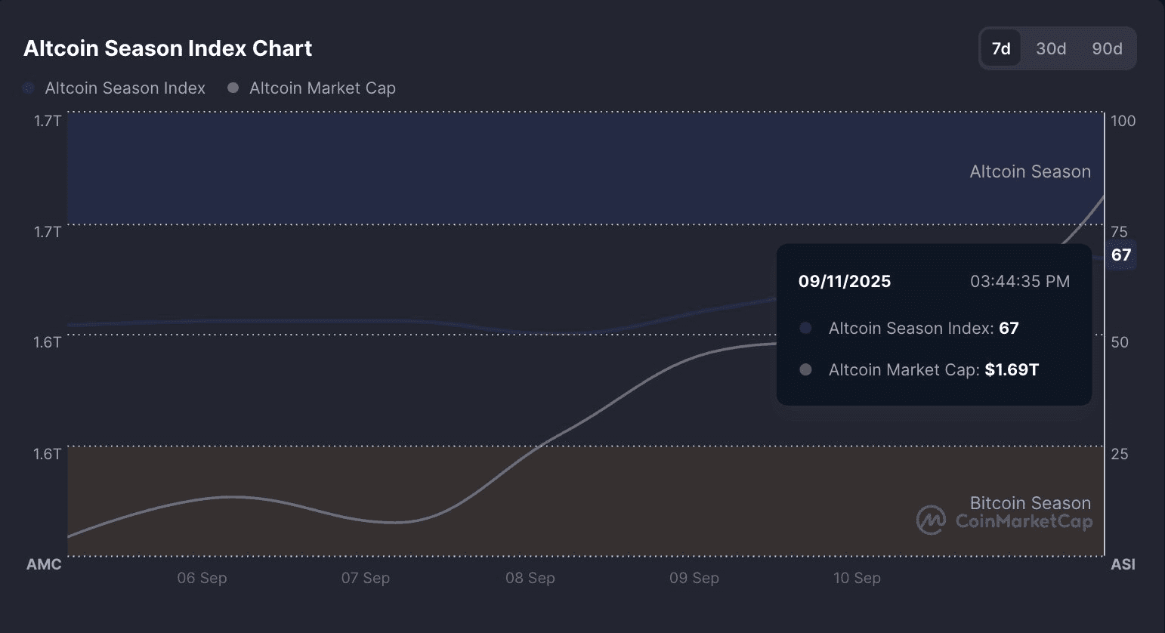
Task: Click the Bitcoin Season zone label
Action: [1030, 503]
